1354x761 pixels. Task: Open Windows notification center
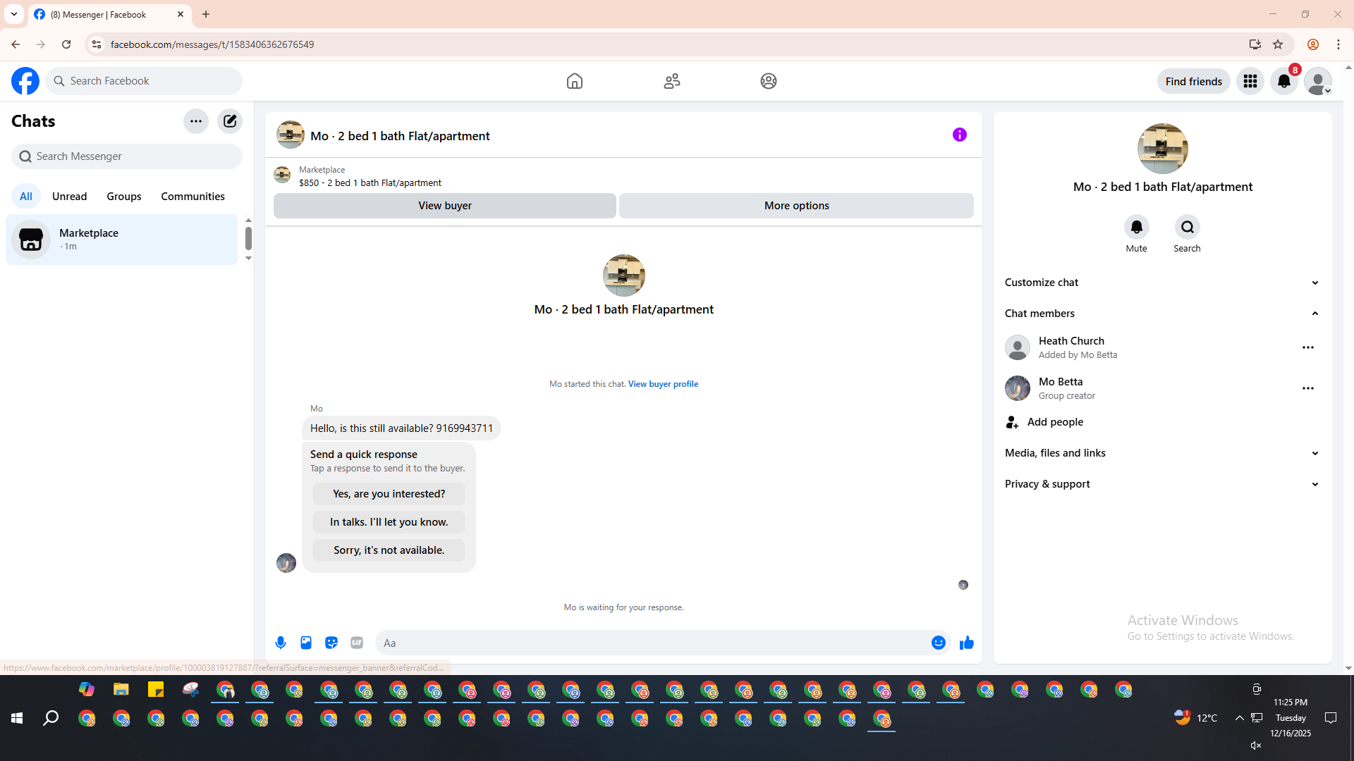coord(1331,718)
